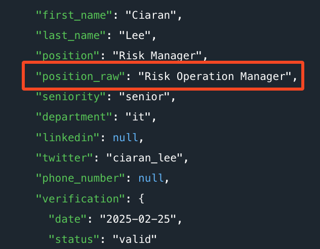Image resolution: width=320 pixels, height=249 pixels.
Task: Select the "it" department value
Action: coord(138,117)
